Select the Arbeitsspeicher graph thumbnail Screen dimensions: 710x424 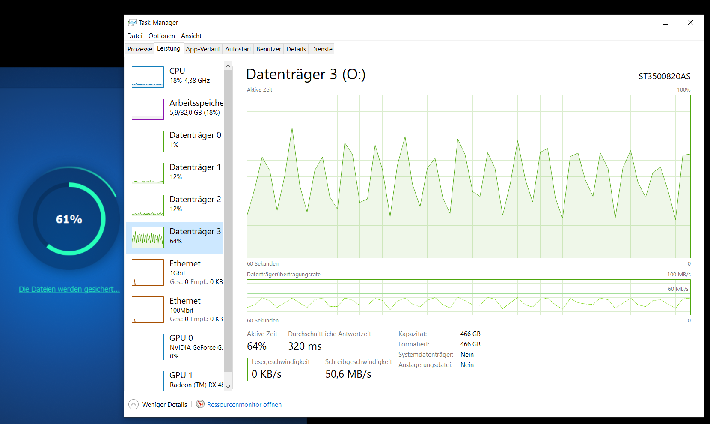pos(148,109)
